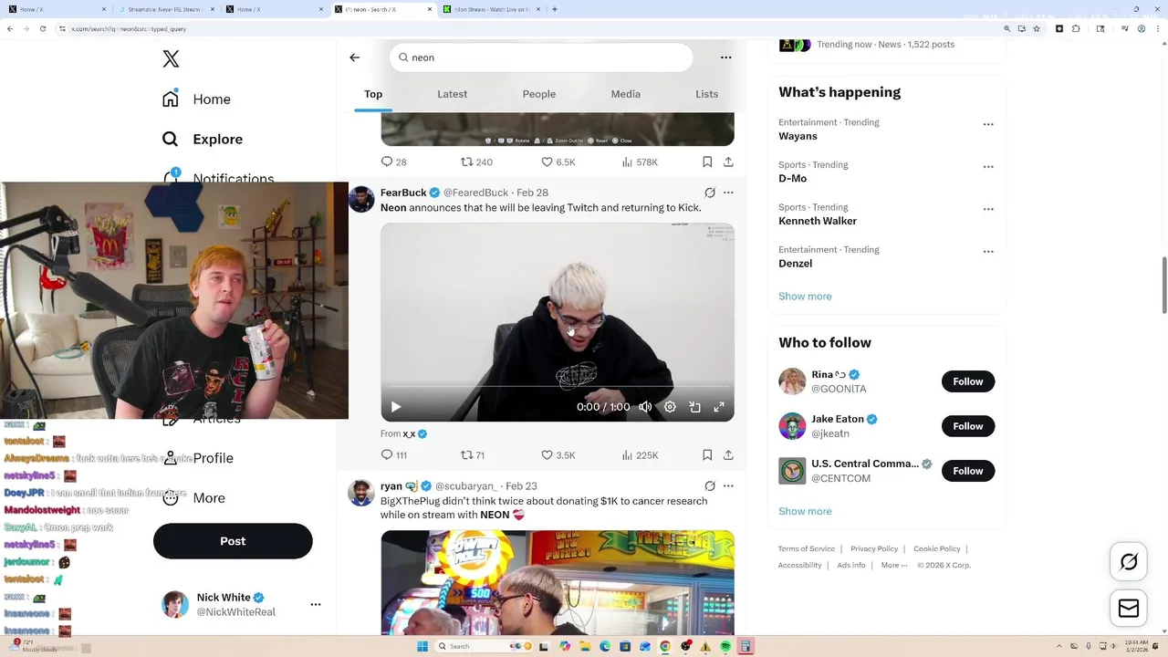Image resolution: width=1168 pixels, height=657 pixels.
Task: Click the browser address bar
Action: click(529, 29)
